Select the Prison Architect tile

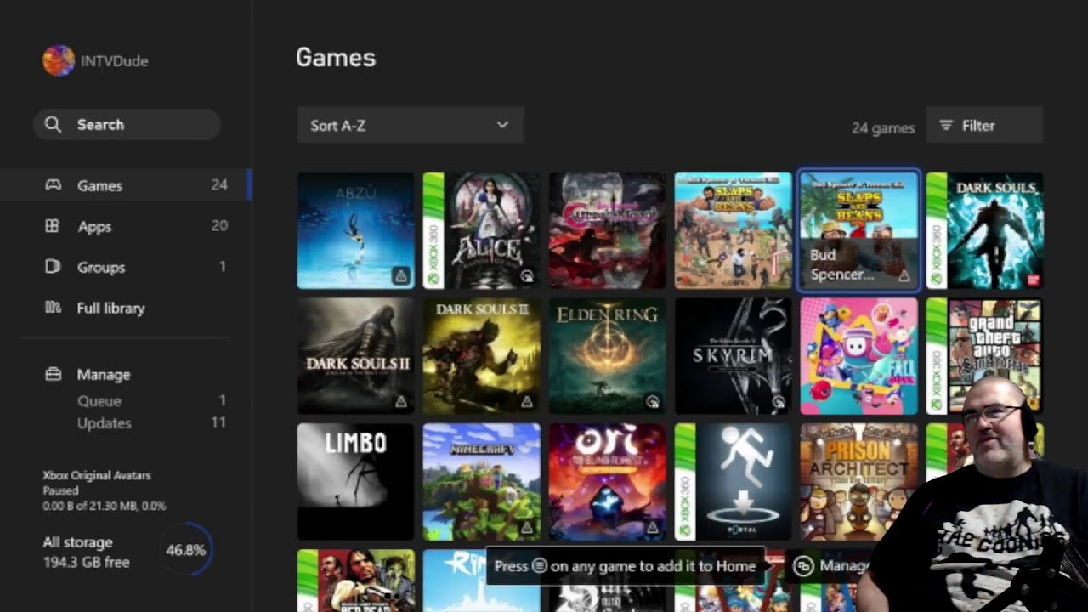(x=858, y=482)
